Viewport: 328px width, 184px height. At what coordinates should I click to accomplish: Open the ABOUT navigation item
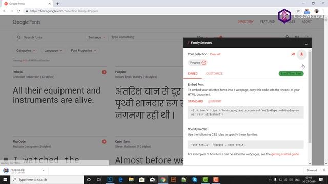point(306,21)
